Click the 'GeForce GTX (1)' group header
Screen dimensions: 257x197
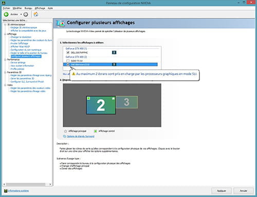point(76,49)
